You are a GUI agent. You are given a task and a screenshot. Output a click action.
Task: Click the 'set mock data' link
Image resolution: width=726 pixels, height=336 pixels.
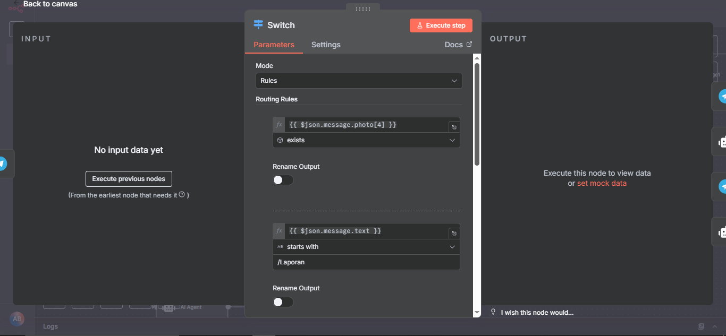(x=602, y=183)
